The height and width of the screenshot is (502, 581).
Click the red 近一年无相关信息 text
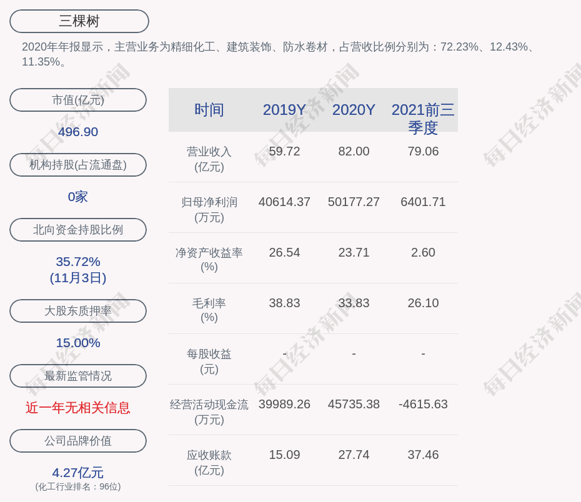coord(78,408)
